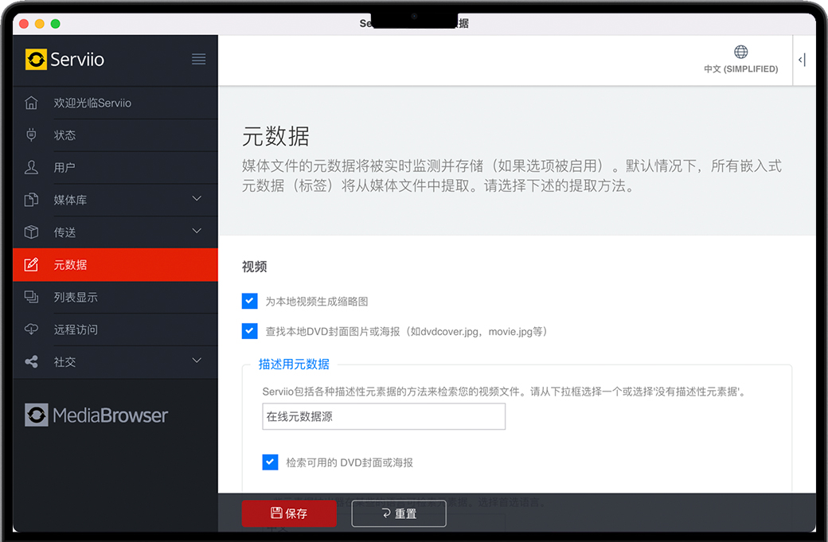Viewport: 828px width, 542px height.
Task: Disable 检索可用的 DVD封面或海报 checkbox
Action: (271, 462)
